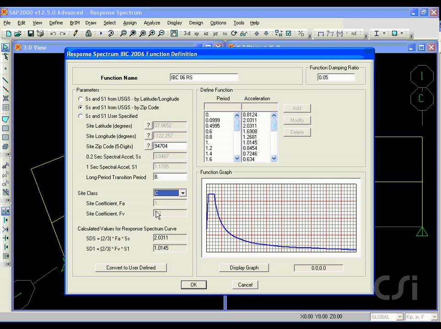Open the File menu
441x329 pixels.
pyautogui.click(x=7, y=23)
